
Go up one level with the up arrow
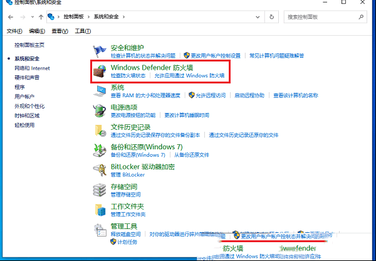point(41,17)
